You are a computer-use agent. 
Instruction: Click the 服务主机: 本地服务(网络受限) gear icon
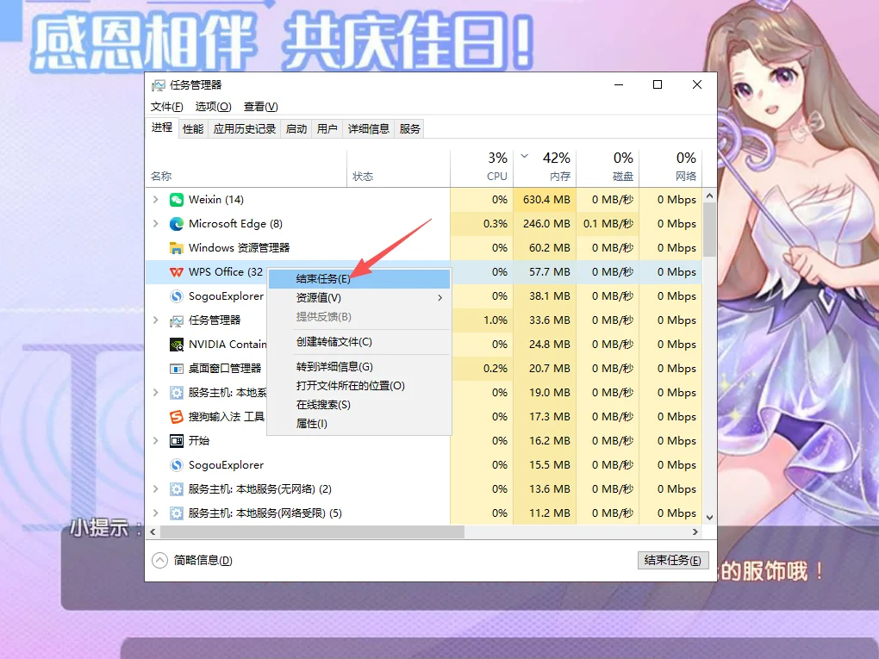tap(177, 513)
